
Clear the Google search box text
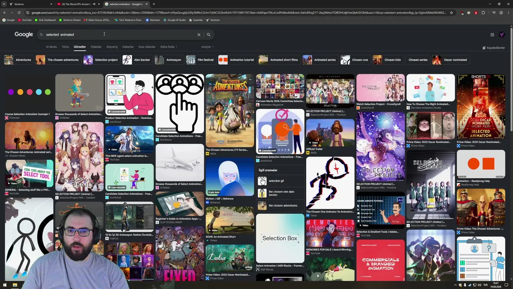coord(199,35)
